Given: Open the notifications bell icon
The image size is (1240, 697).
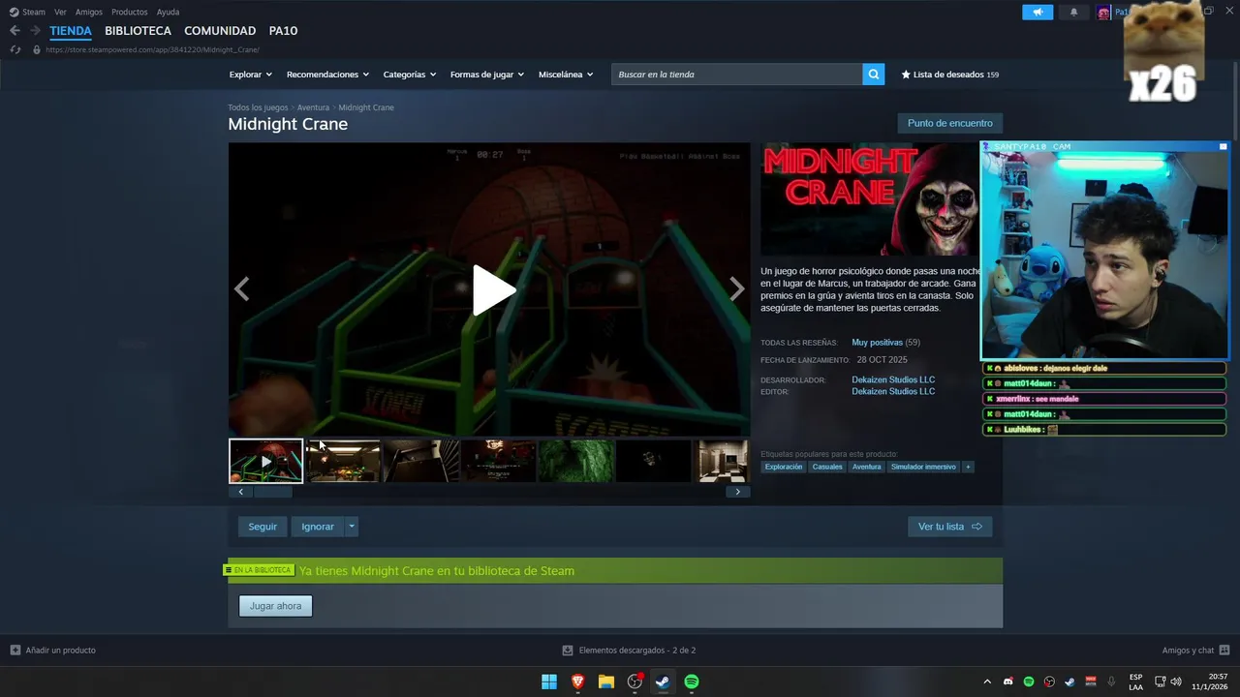Looking at the screenshot, I should click(1073, 13).
